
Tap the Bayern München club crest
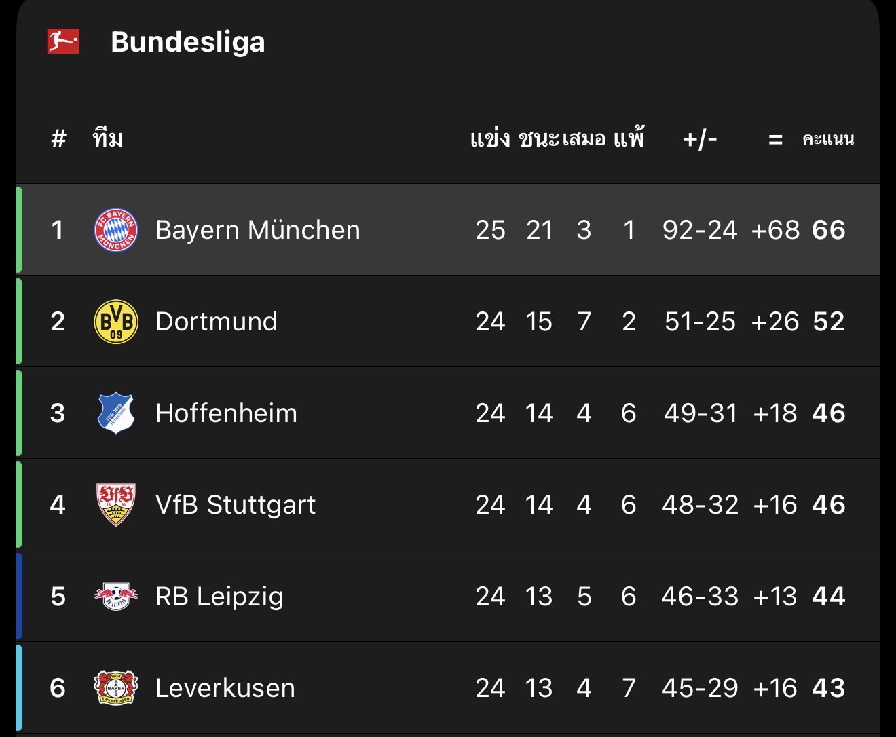[x=115, y=230]
